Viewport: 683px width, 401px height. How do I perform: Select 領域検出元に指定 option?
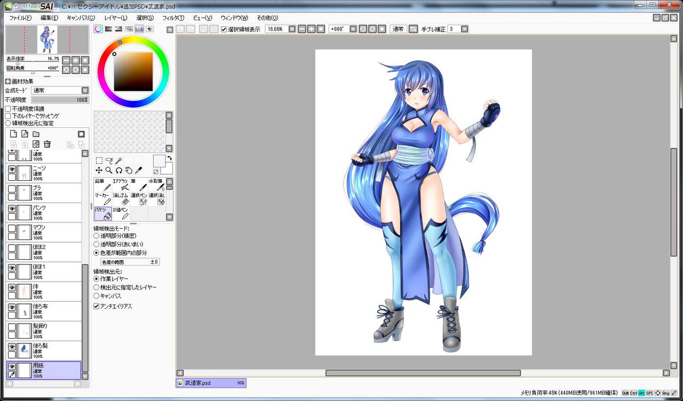(x=8, y=123)
